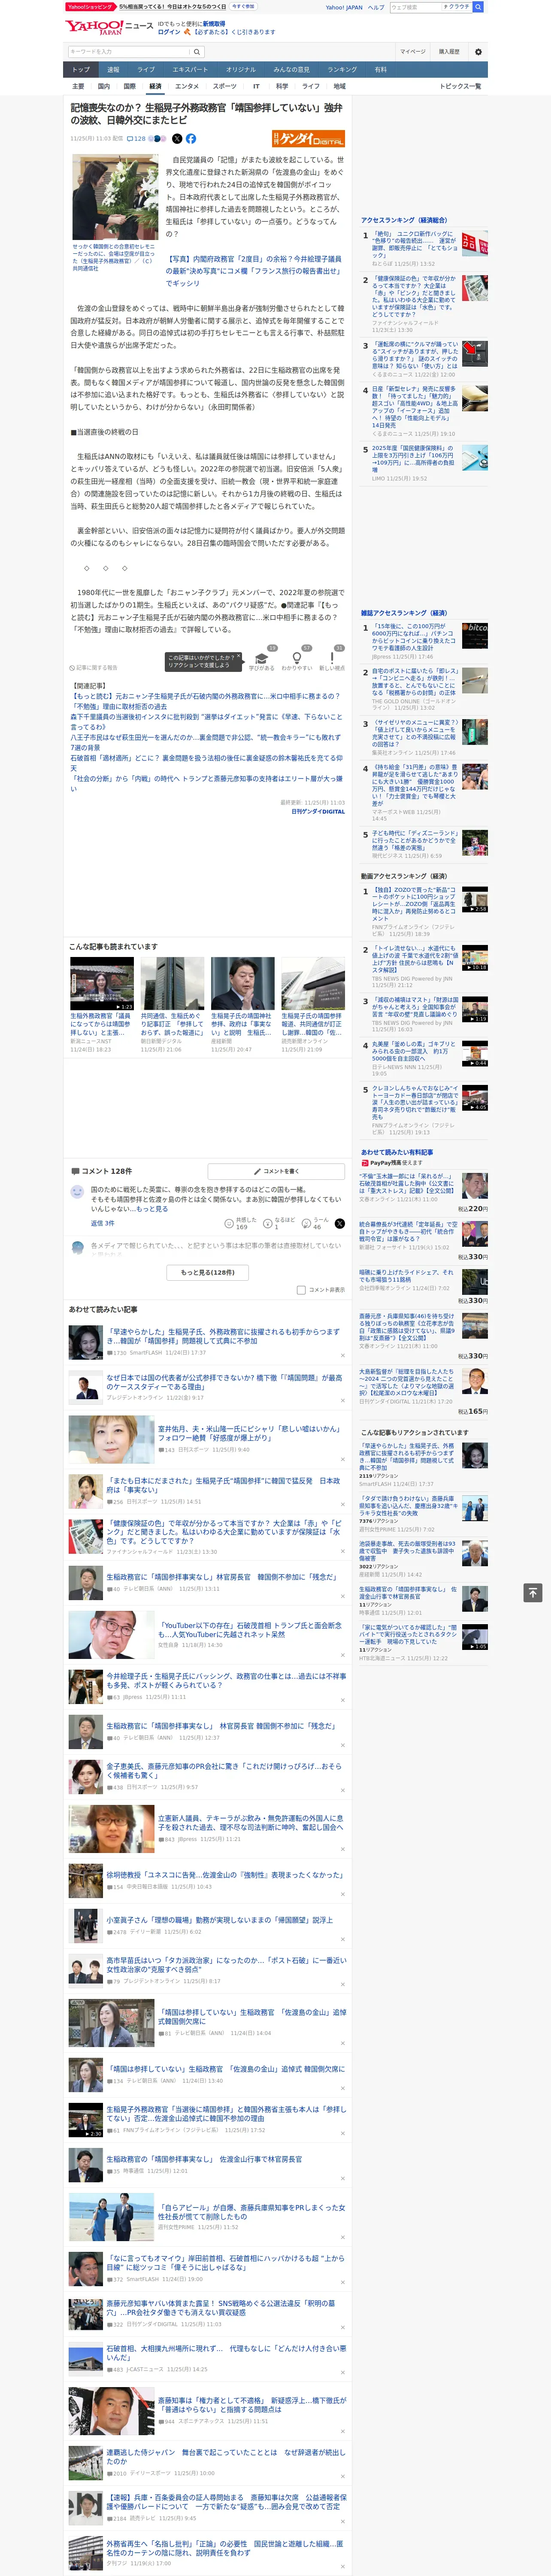Open access ranking item 1 thumbnail
The height and width of the screenshot is (2576, 551).
476,243
